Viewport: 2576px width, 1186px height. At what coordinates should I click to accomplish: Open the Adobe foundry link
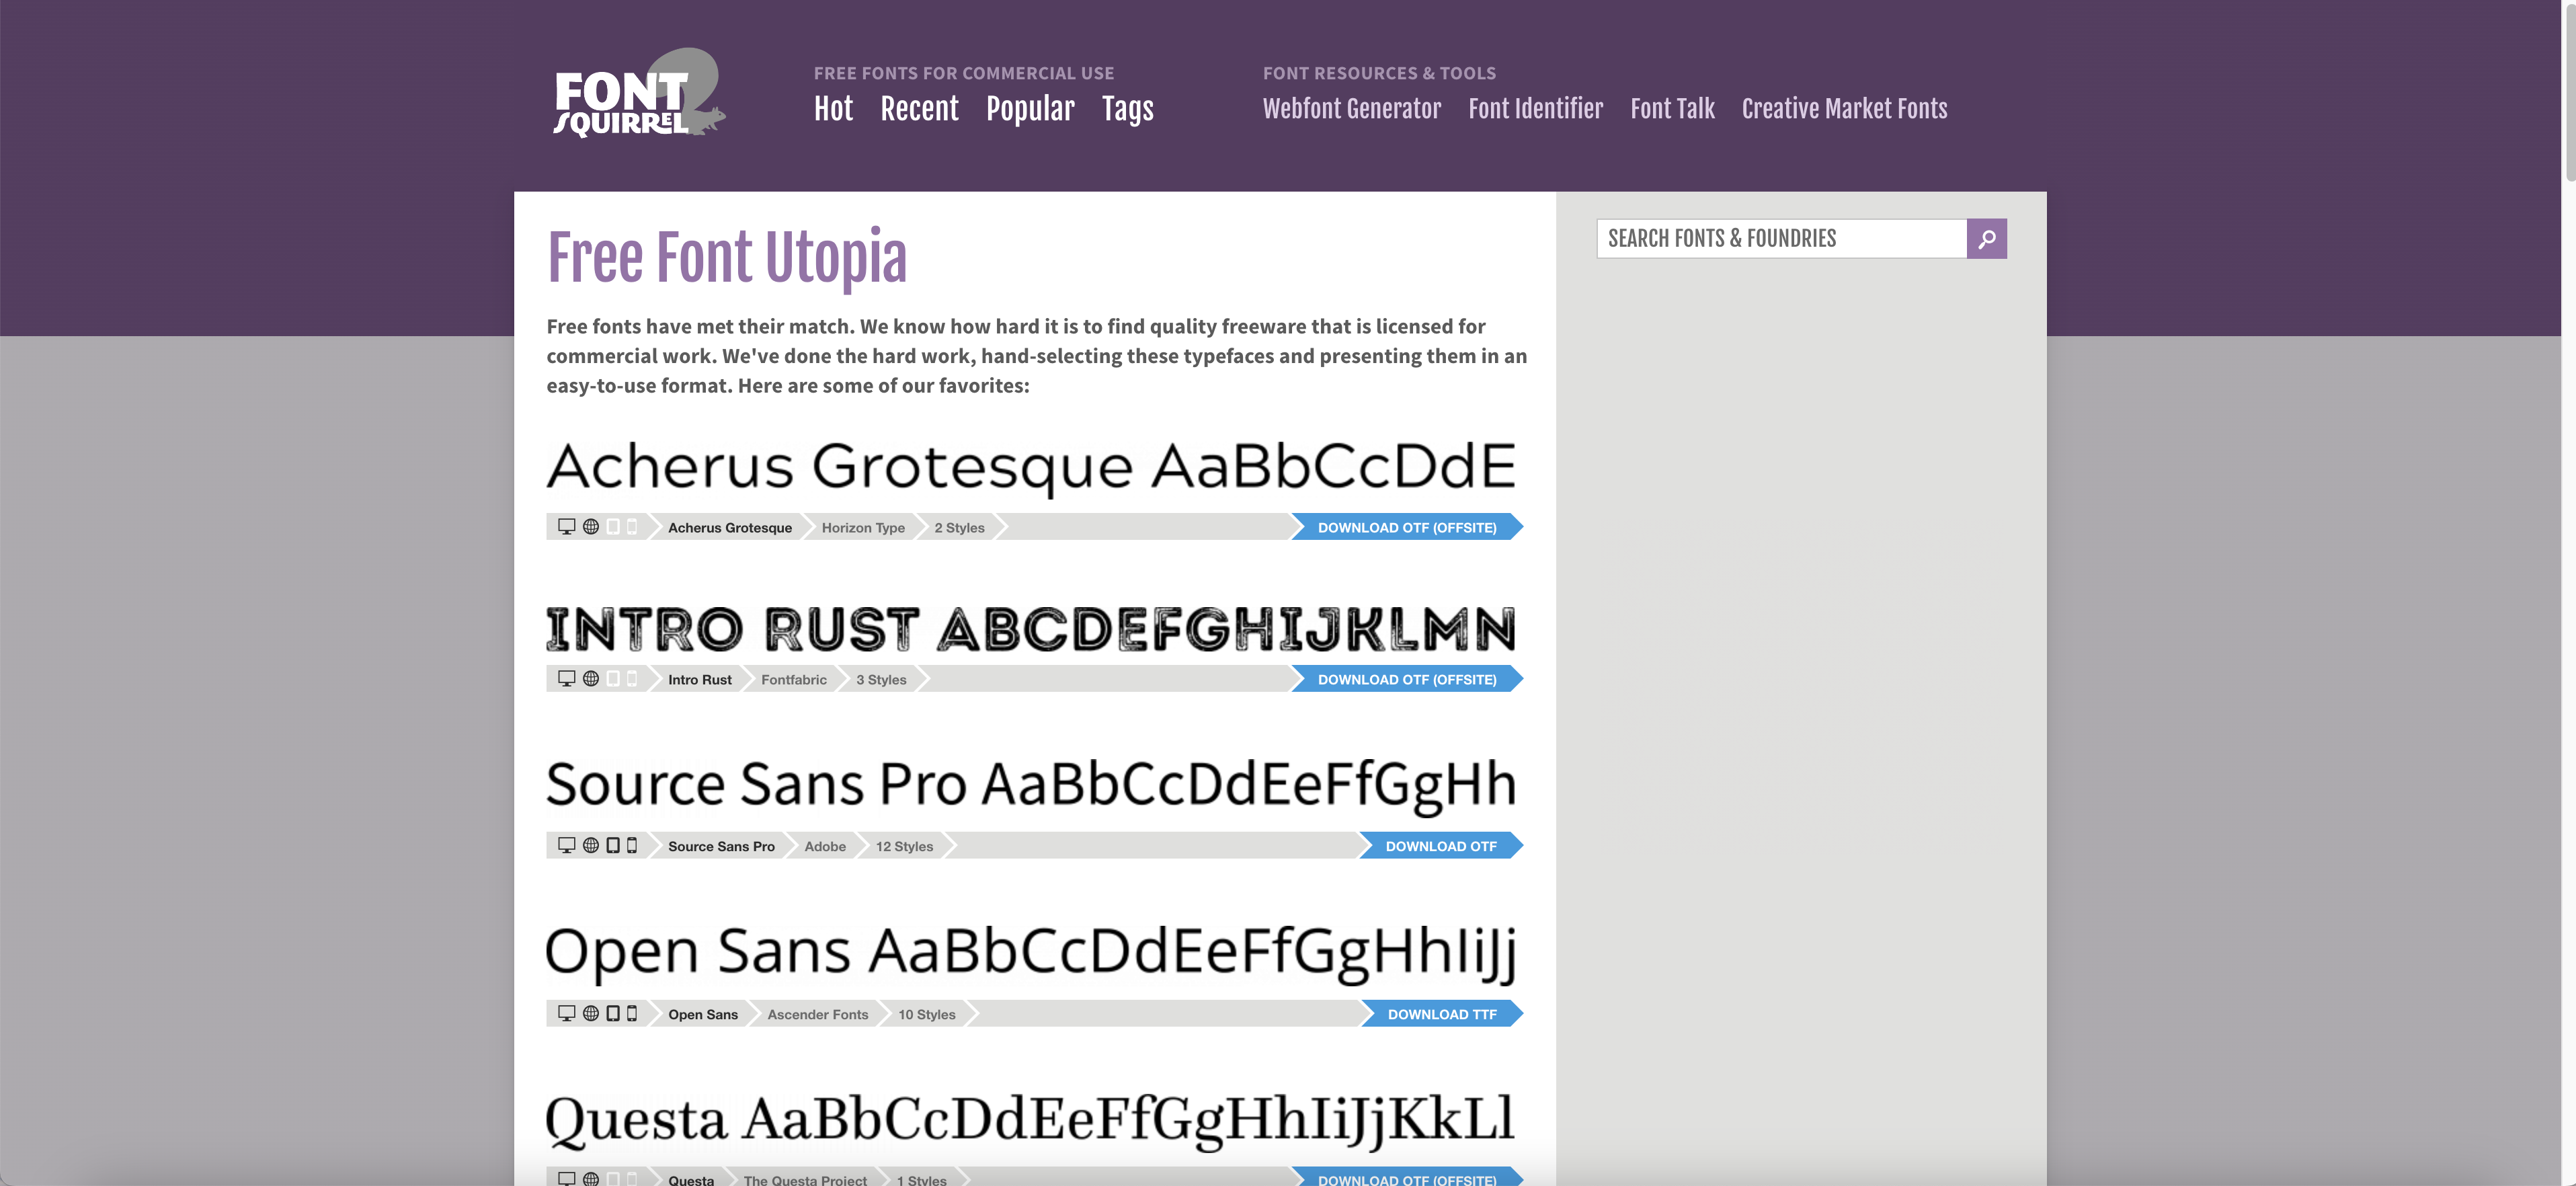point(825,847)
